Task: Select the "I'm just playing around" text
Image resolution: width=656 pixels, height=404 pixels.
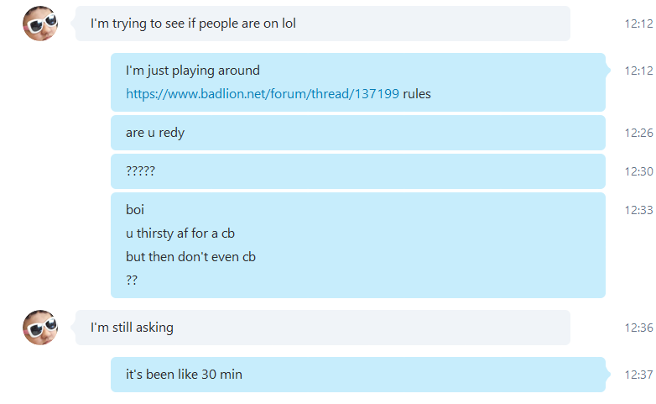Action: [193, 71]
